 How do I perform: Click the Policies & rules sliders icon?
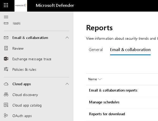point(6,69)
